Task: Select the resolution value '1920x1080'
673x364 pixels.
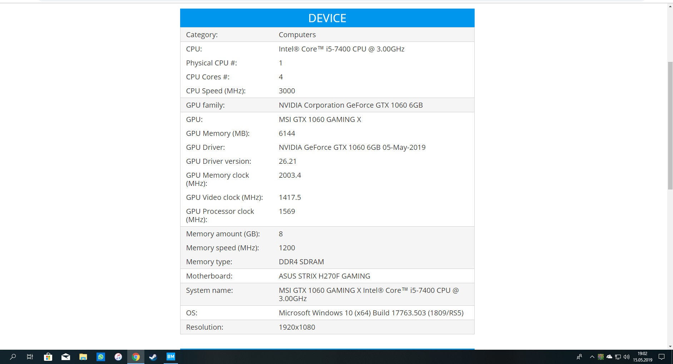Action: [297, 327]
